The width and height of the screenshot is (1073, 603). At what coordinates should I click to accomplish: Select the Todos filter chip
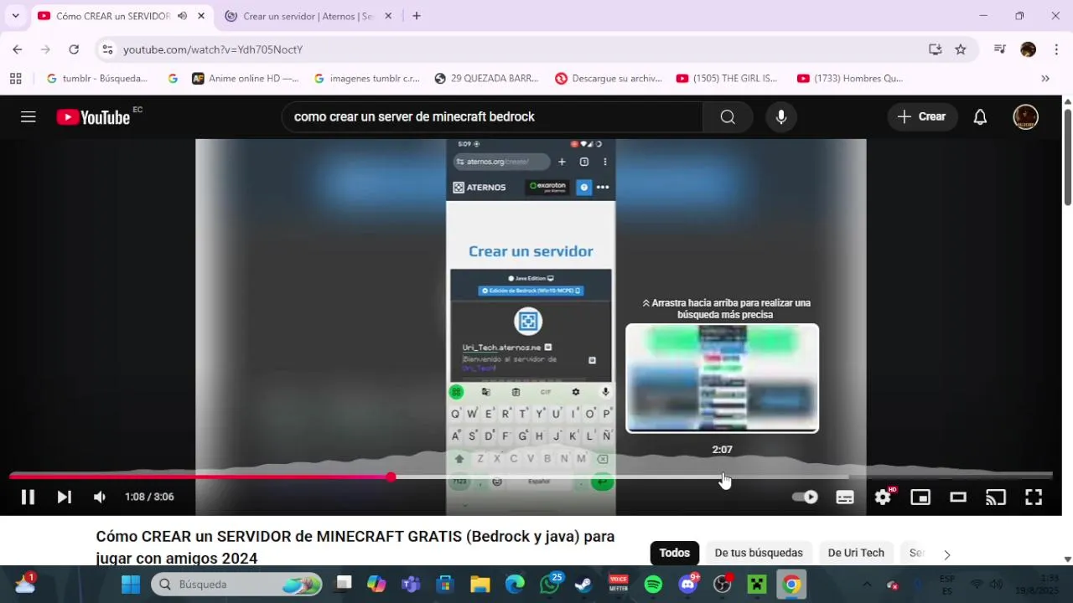[x=675, y=553]
